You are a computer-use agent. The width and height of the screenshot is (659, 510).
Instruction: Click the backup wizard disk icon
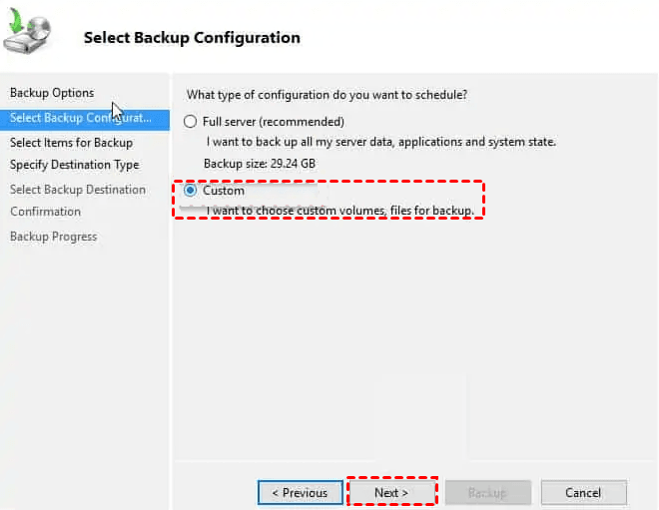coord(27,32)
